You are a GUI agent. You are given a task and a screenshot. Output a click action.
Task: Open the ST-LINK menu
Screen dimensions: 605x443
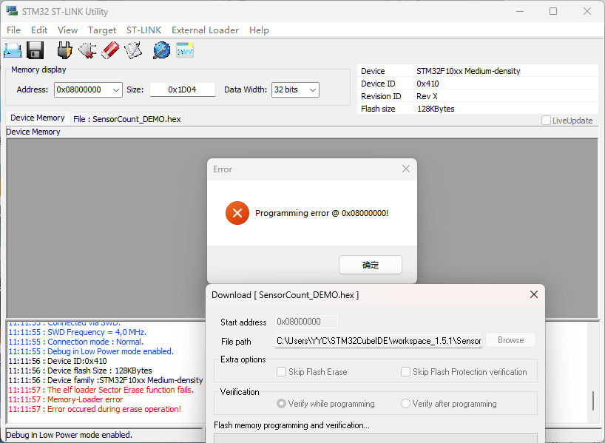(x=143, y=30)
